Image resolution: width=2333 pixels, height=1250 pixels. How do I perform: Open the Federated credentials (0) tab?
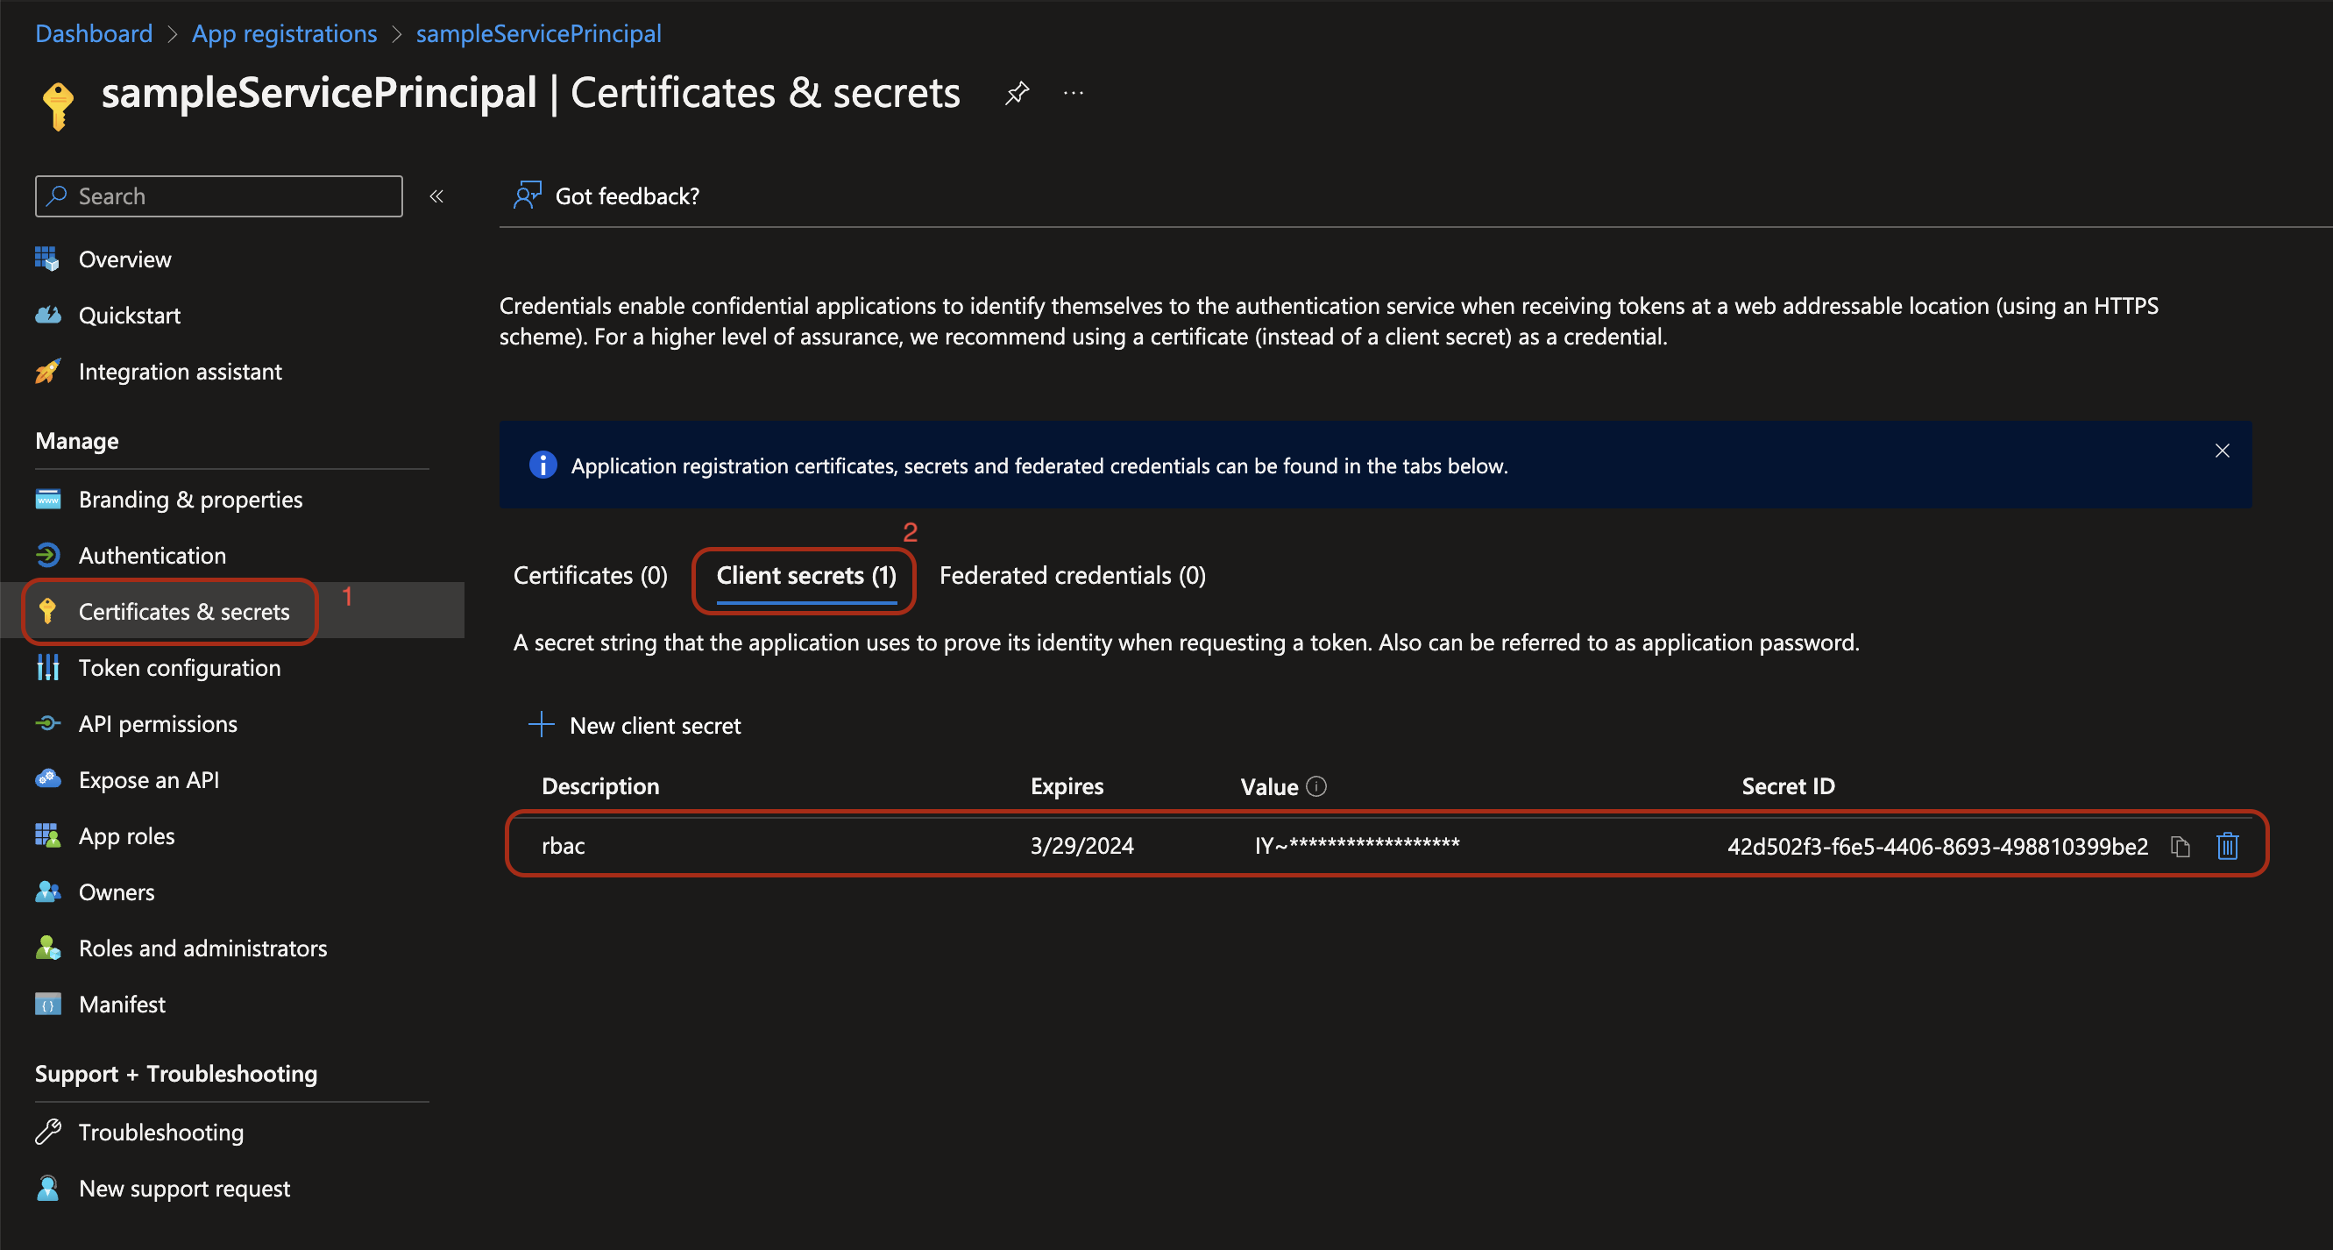pos(1073,576)
